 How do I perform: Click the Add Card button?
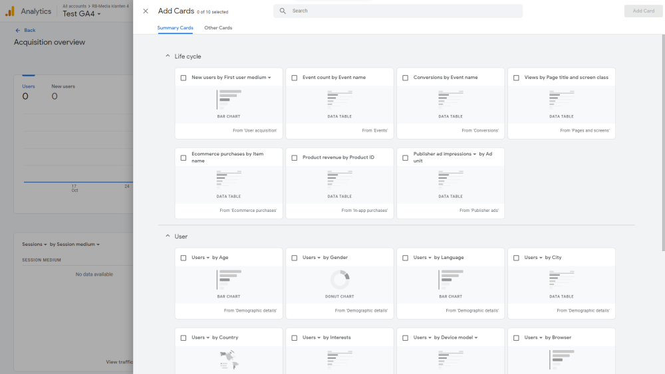point(643,11)
